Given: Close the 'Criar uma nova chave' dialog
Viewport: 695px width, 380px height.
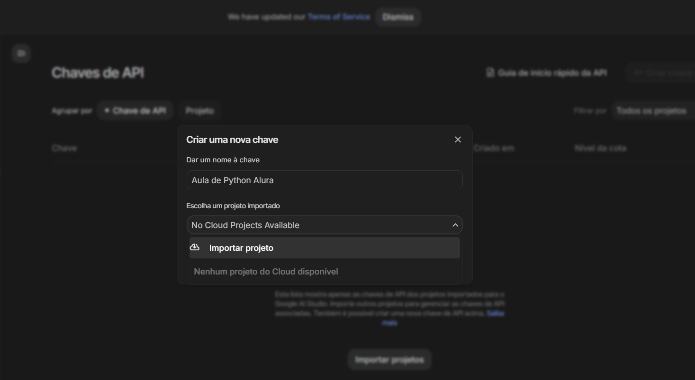Looking at the screenshot, I should point(458,140).
